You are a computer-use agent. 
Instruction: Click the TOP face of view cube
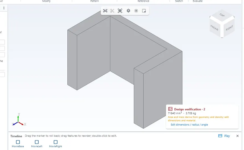[222, 15]
